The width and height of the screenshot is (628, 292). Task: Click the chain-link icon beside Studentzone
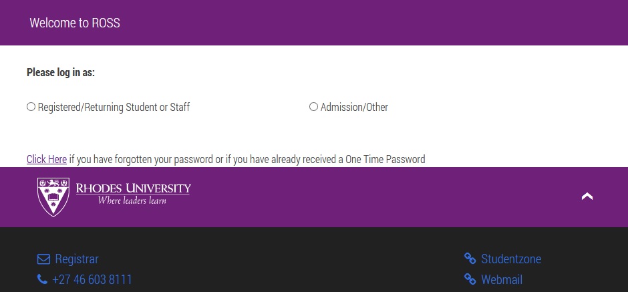pos(470,259)
